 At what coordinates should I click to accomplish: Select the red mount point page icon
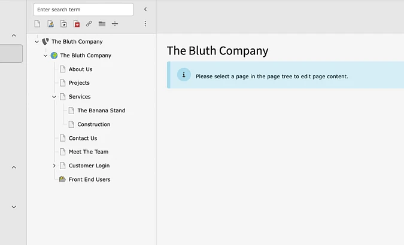(77, 24)
